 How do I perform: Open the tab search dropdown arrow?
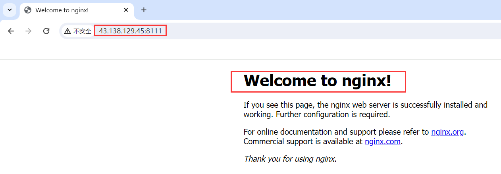(x=10, y=10)
